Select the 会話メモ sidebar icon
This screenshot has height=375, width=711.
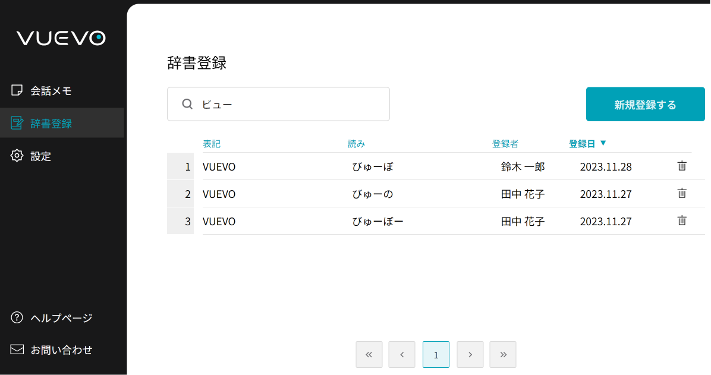point(17,90)
